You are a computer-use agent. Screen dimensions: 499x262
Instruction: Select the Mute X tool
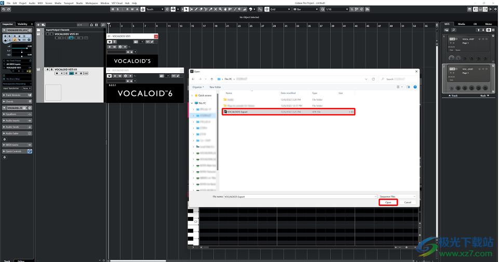point(215,9)
